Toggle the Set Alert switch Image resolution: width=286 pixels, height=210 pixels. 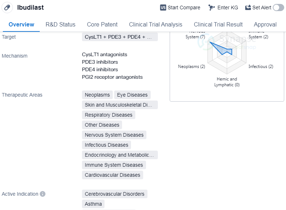pos(278,8)
